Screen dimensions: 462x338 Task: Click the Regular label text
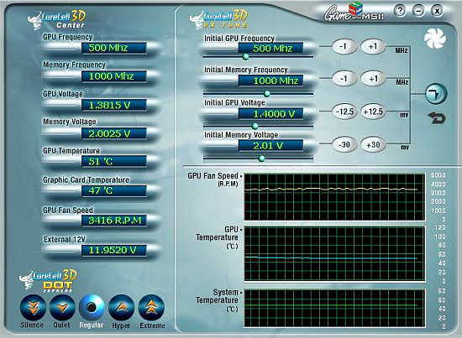pos(92,325)
